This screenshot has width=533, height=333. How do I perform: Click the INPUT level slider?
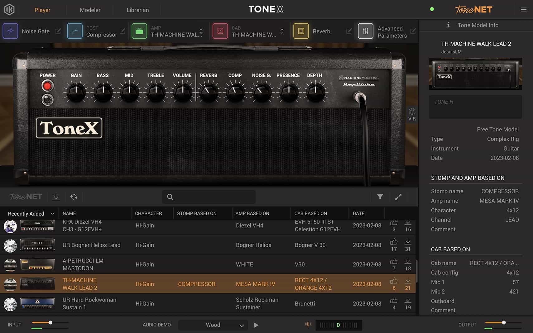[50, 323]
